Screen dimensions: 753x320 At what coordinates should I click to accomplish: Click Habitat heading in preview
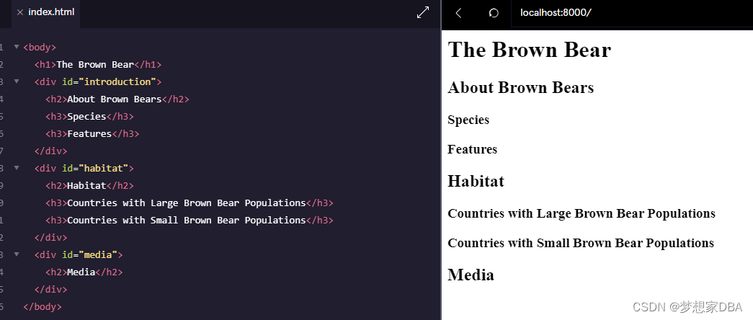[476, 181]
